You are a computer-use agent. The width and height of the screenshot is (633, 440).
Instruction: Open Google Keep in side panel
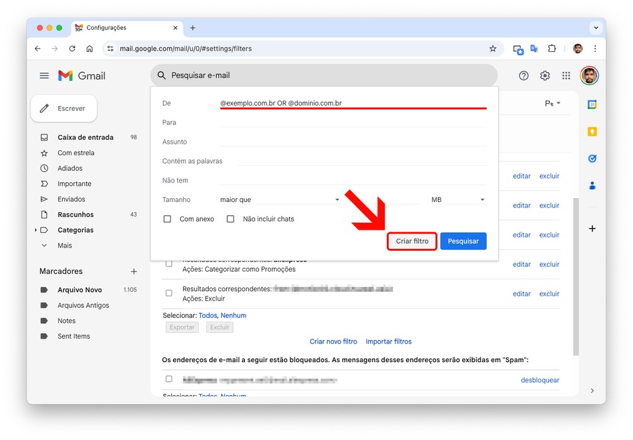pos(592,132)
